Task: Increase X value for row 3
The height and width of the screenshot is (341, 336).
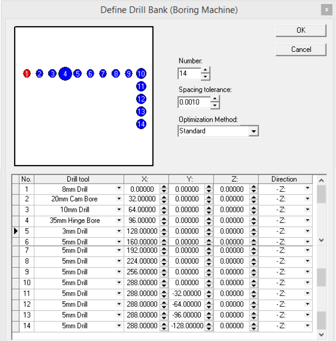Action: click(x=163, y=208)
